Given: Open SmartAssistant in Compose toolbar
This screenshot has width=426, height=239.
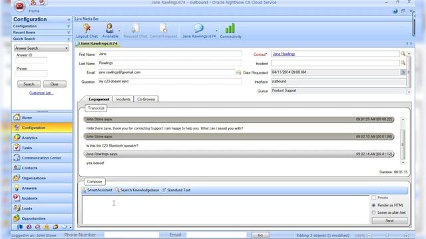Looking at the screenshot, I should coord(97,190).
